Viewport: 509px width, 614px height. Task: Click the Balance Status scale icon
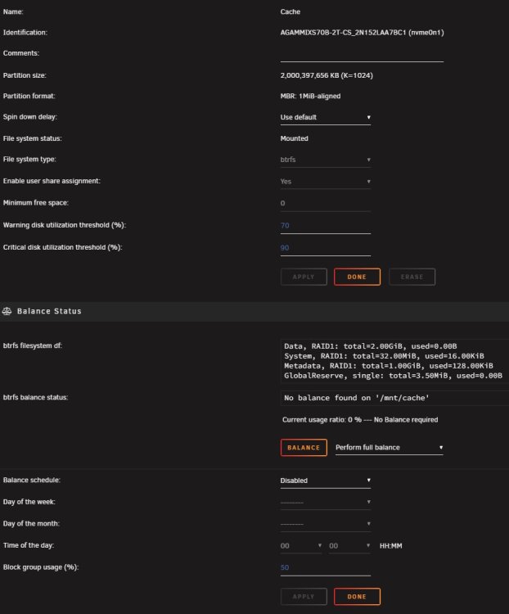7,311
